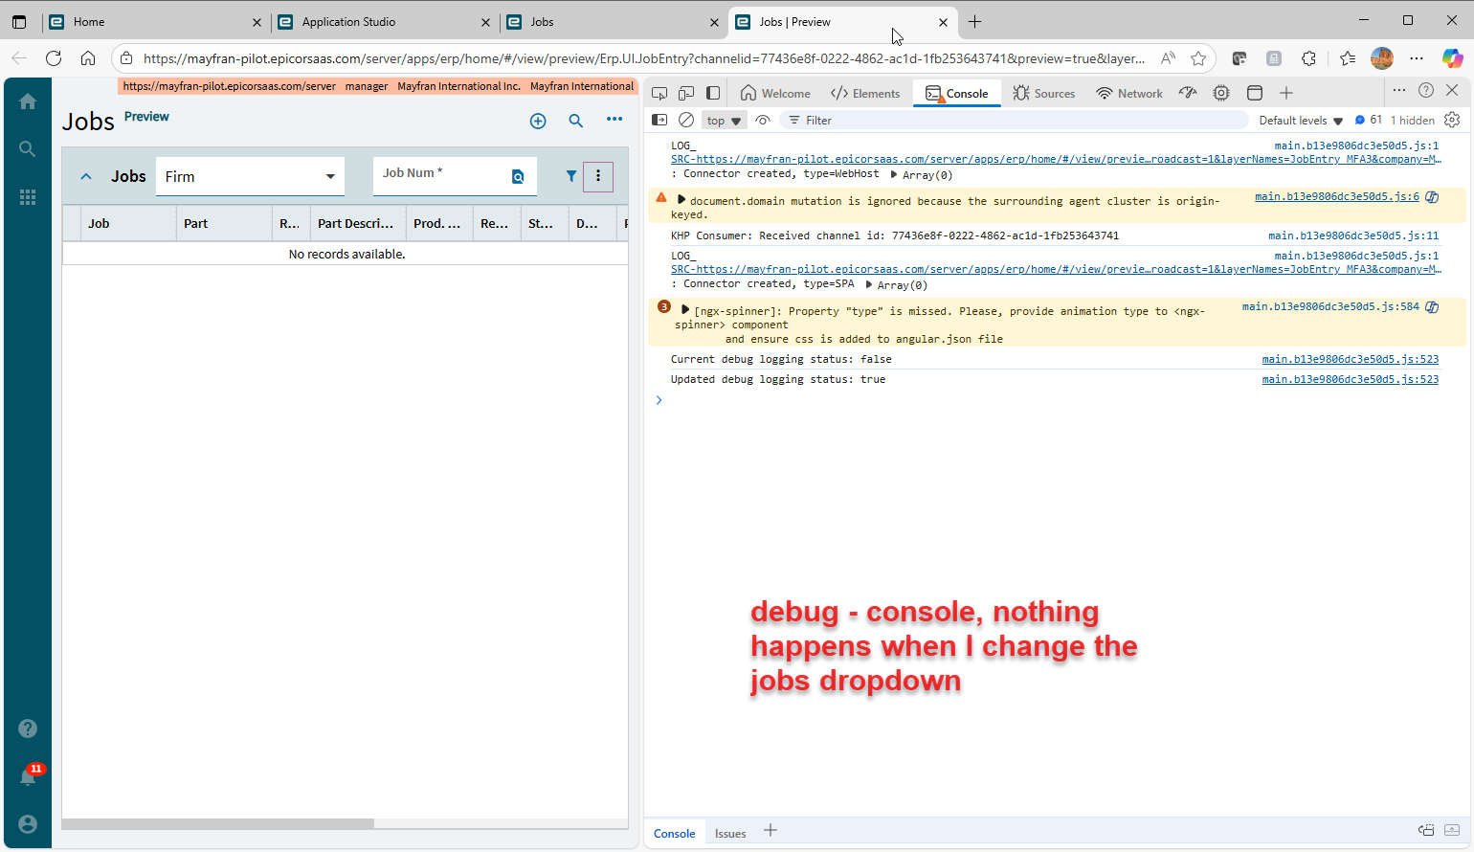Expand the ngx-spinner warning message
The width and height of the screenshot is (1474, 852).
[685, 310]
